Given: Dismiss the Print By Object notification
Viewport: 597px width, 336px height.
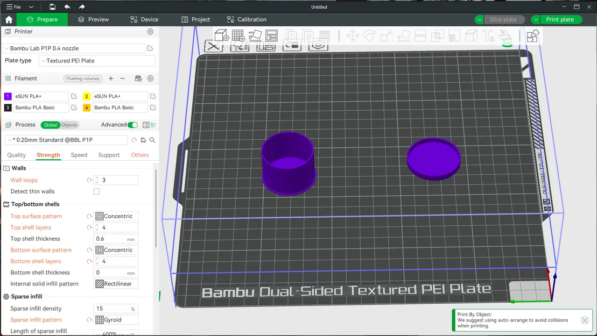Looking at the screenshot, I should (585, 320).
